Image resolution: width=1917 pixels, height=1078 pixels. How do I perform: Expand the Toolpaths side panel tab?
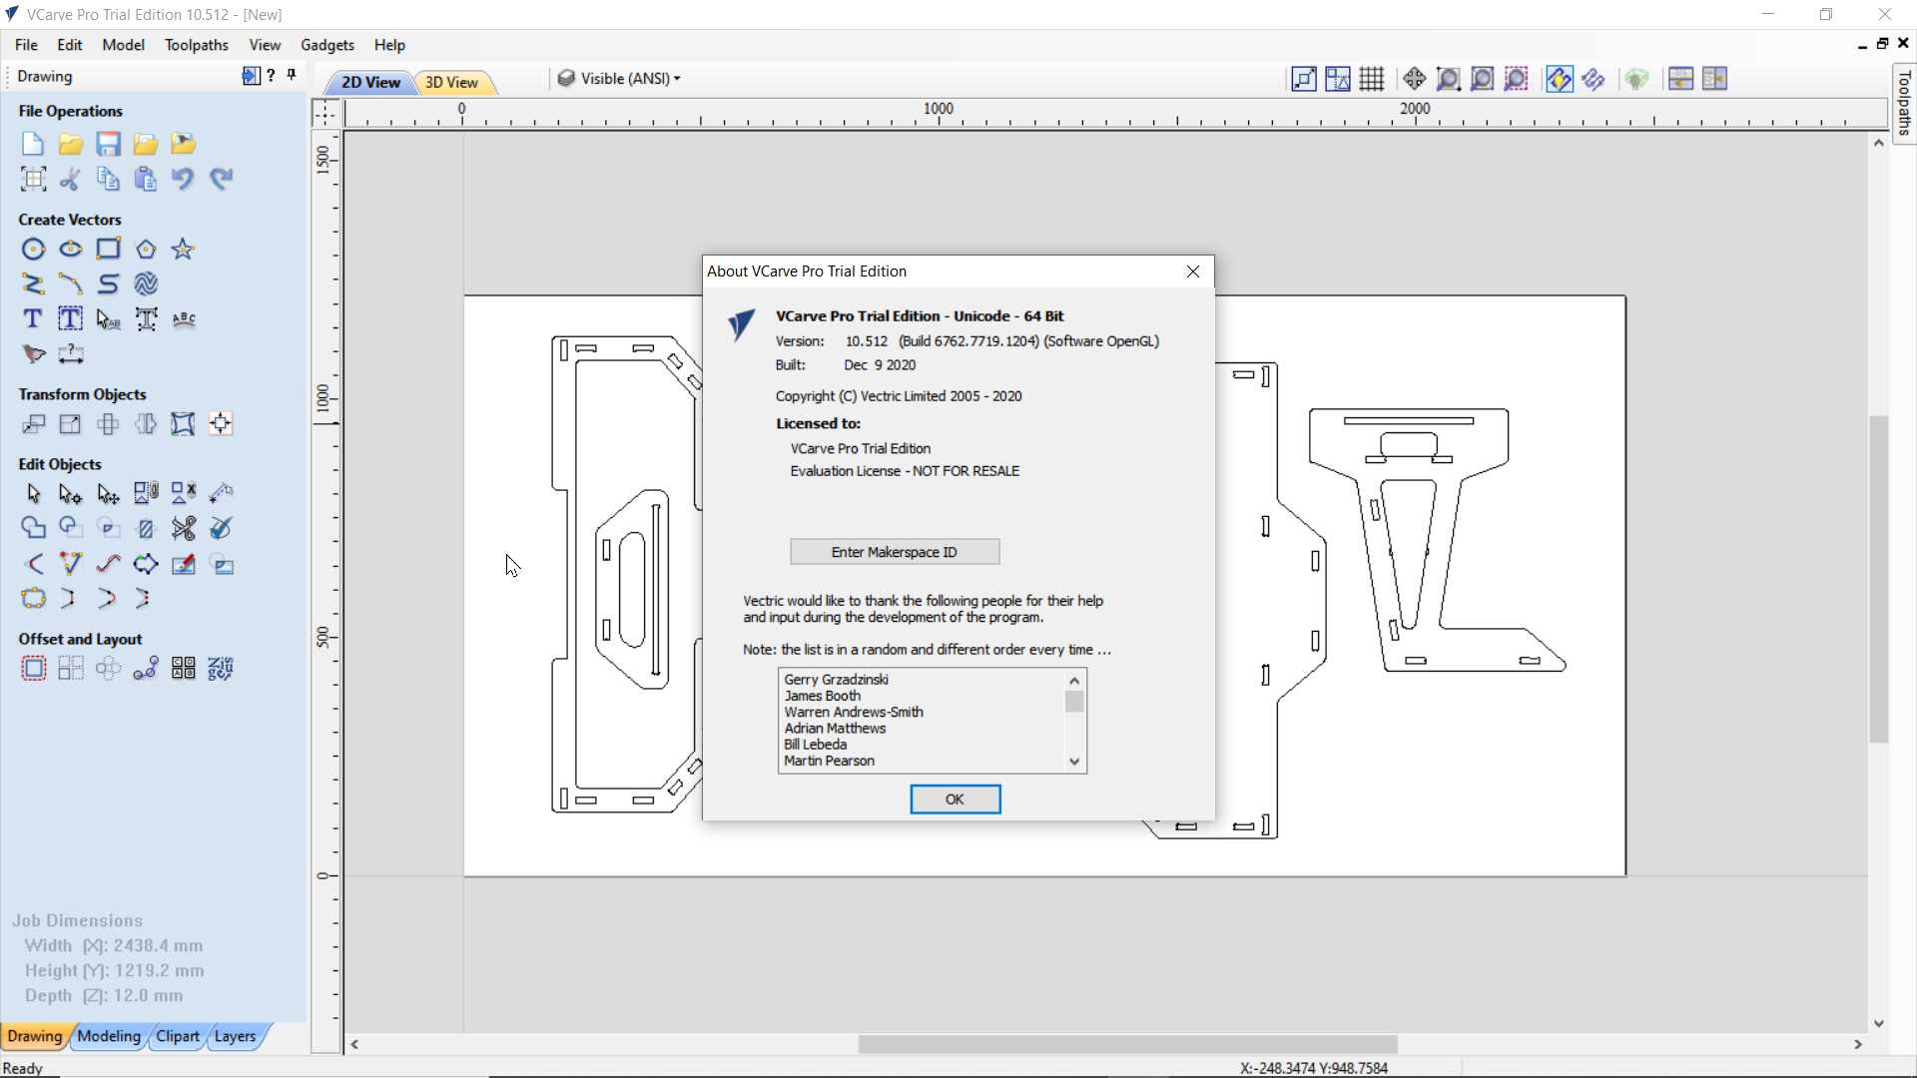point(1904,104)
